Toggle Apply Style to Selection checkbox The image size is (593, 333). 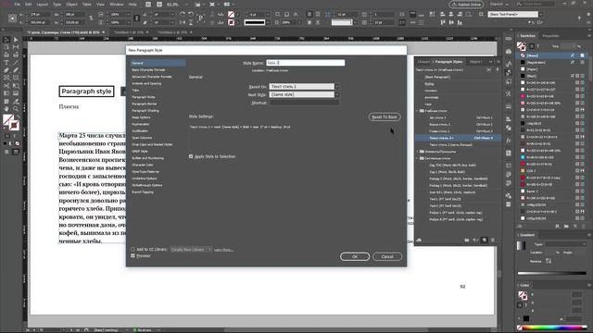191,156
